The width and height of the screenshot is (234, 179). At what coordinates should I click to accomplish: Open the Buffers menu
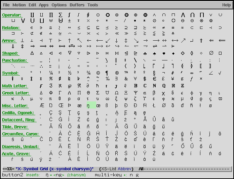pos(77,5)
